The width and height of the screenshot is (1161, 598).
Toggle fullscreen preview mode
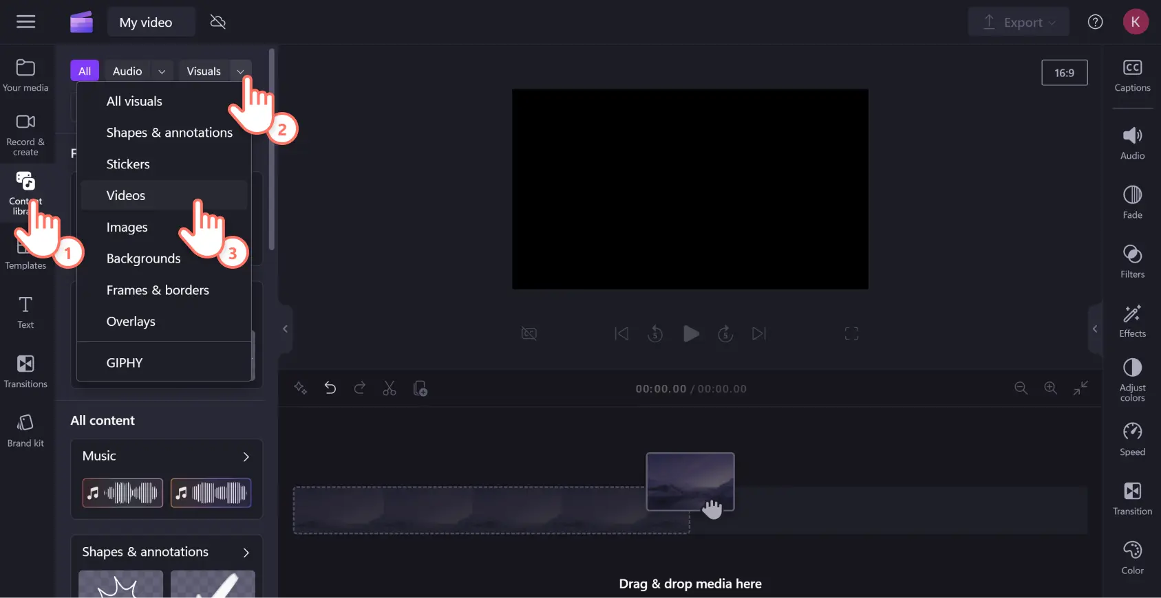pyautogui.click(x=851, y=334)
